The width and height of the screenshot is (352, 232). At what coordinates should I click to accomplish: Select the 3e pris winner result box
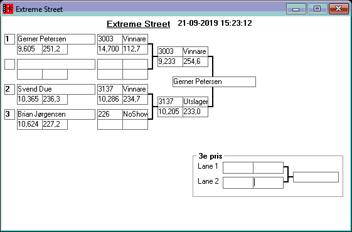pyautogui.click(x=316, y=177)
